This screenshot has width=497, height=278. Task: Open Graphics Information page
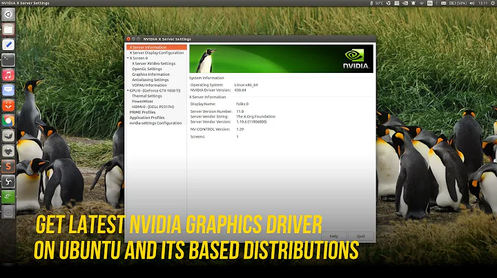pos(151,74)
